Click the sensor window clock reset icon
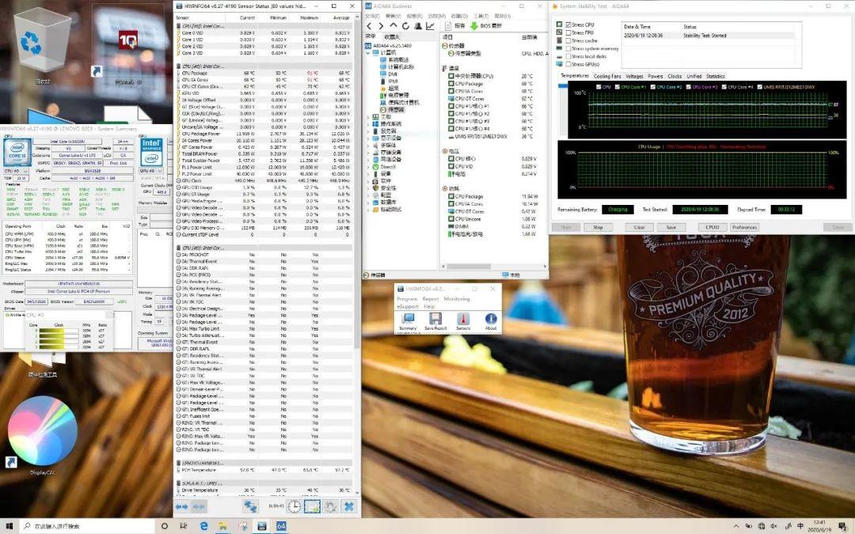This screenshot has height=534, width=855. [294, 506]
